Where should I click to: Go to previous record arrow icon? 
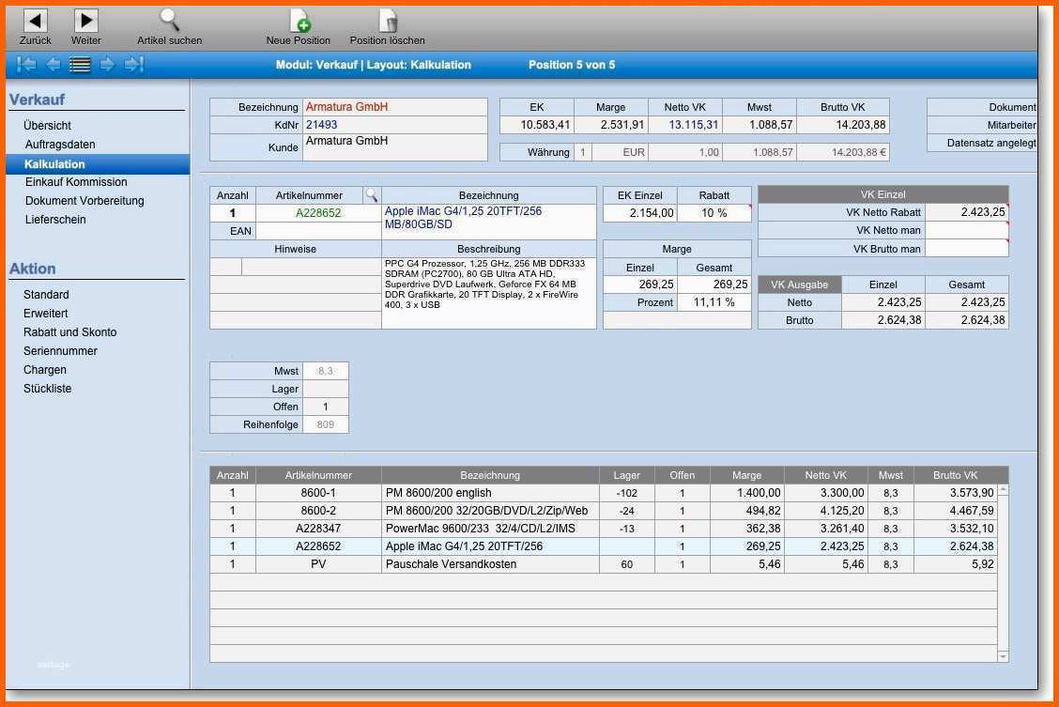pyautogui.click(x=53, y=64)
